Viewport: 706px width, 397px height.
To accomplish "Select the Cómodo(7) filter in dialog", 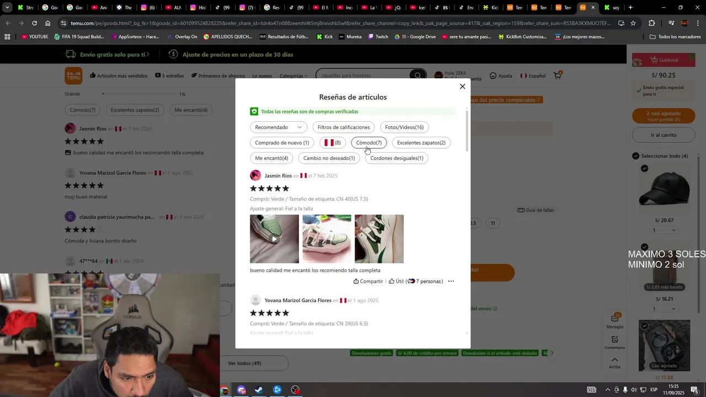I will [368, 143].
